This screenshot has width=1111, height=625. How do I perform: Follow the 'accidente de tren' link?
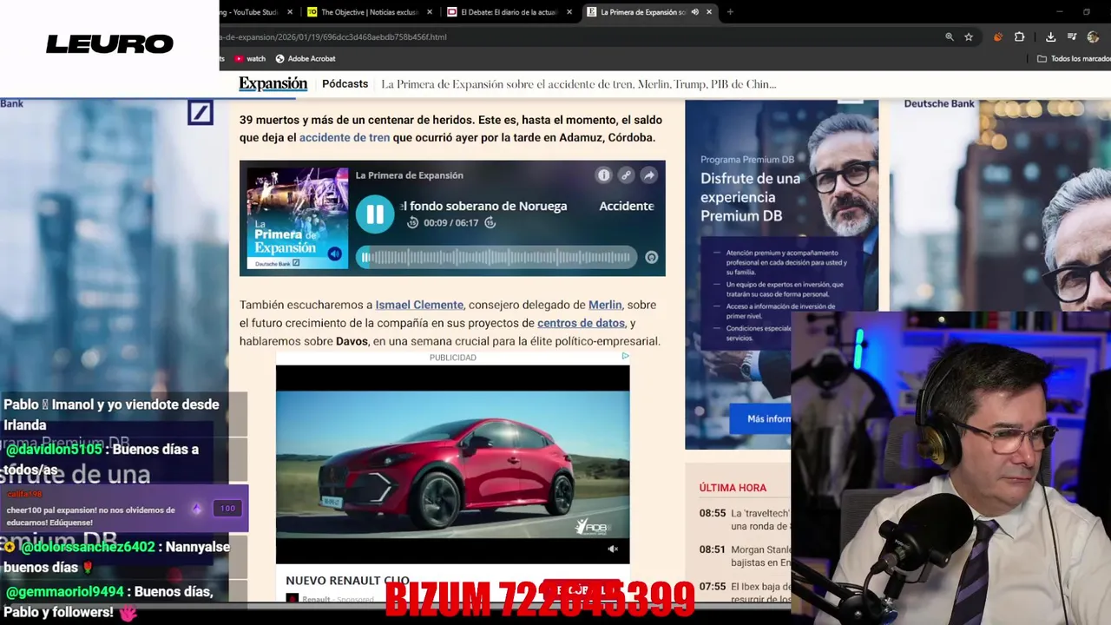coord(345,137)
